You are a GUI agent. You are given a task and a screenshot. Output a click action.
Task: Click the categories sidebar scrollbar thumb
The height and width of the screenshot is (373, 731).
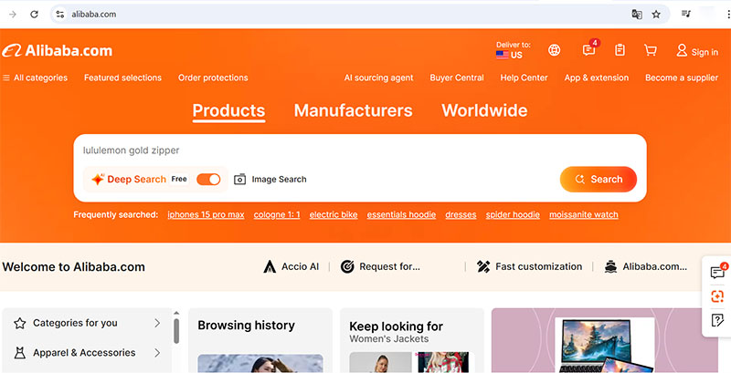click(x=176, y=331)
